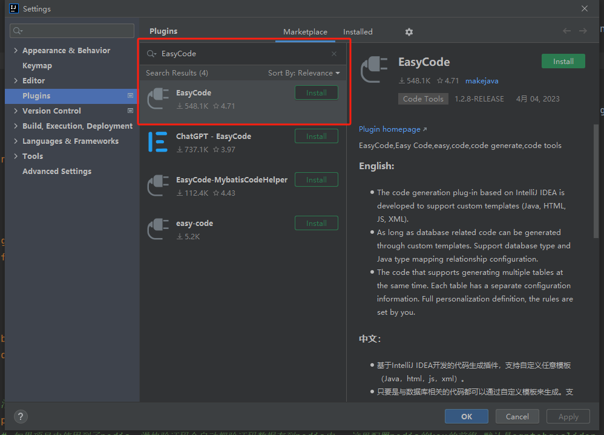Clear the EasyCode plugin search text
604x435 pixels.
334,54
